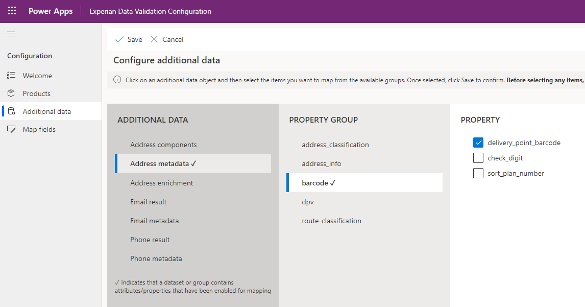Viewport: 585px width, 307px height.
Task: Collapse the navigation with the hamburger icon
Action: point(11,34)
